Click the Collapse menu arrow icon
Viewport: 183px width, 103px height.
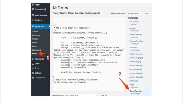coord(33,78)
